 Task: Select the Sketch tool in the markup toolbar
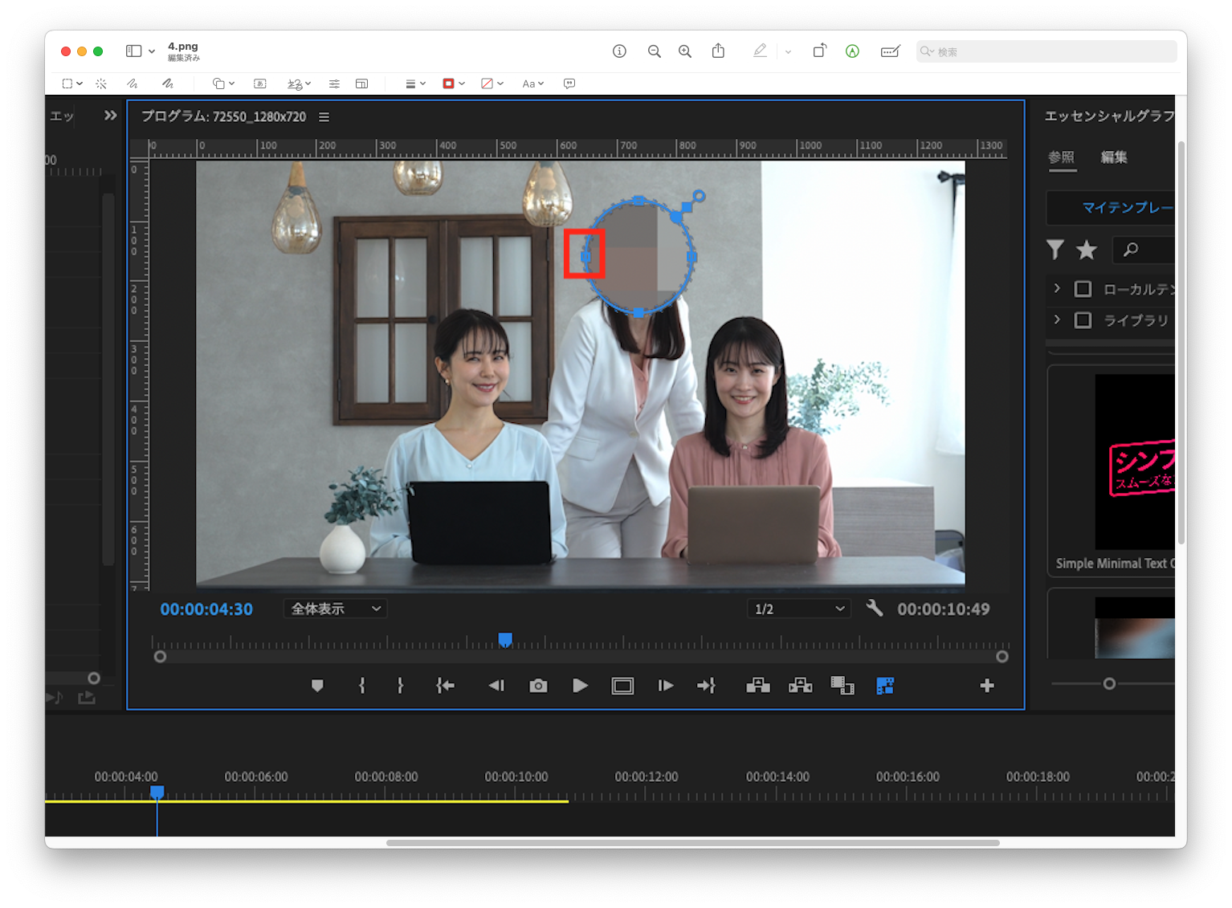click(131, 83)
